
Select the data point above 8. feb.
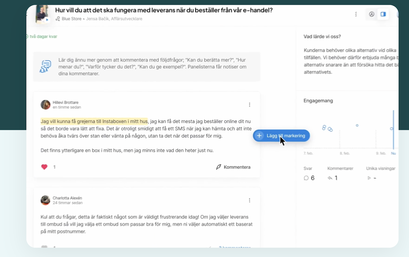[x=357, y=125]
